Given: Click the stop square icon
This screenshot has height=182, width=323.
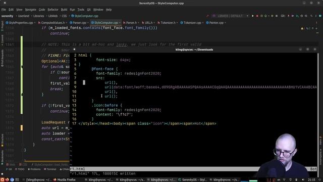Looking at the screenshot, I should tap(277, 16).
